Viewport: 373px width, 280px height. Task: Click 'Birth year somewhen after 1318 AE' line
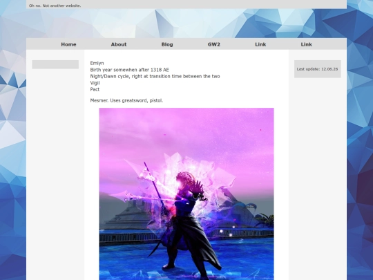pos(130,70)
